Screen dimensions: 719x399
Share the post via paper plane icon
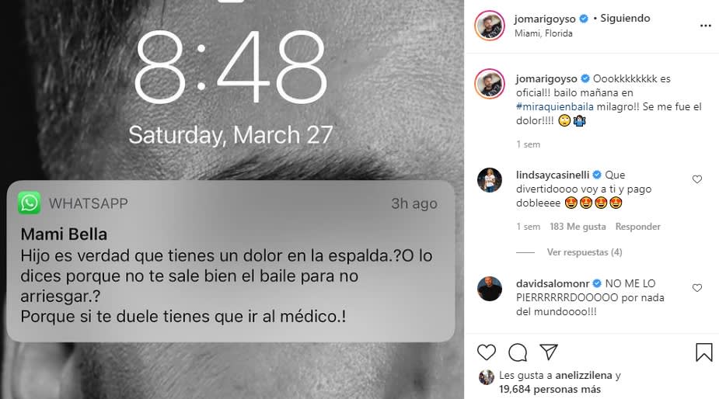click(x=549, y=352)
